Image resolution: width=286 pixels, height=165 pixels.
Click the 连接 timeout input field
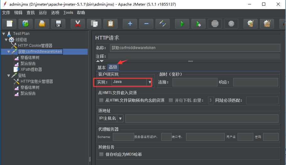click(195, 82)
